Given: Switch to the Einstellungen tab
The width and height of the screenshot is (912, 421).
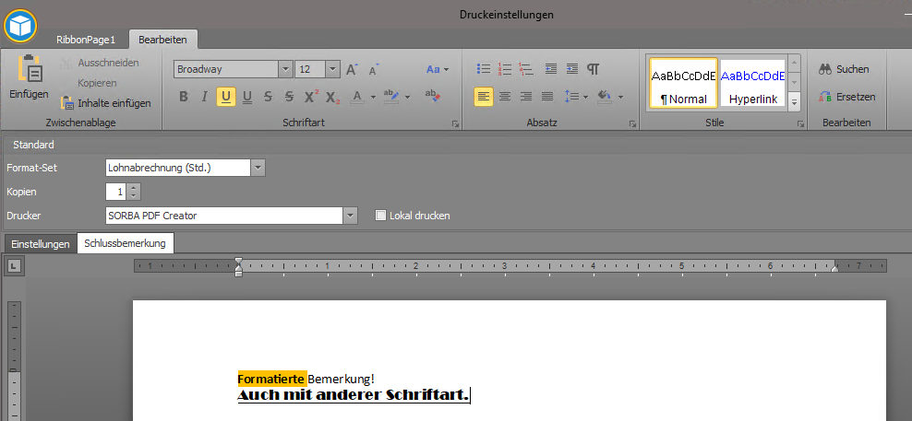Looking at the screenshot, I should coord(40,244).
